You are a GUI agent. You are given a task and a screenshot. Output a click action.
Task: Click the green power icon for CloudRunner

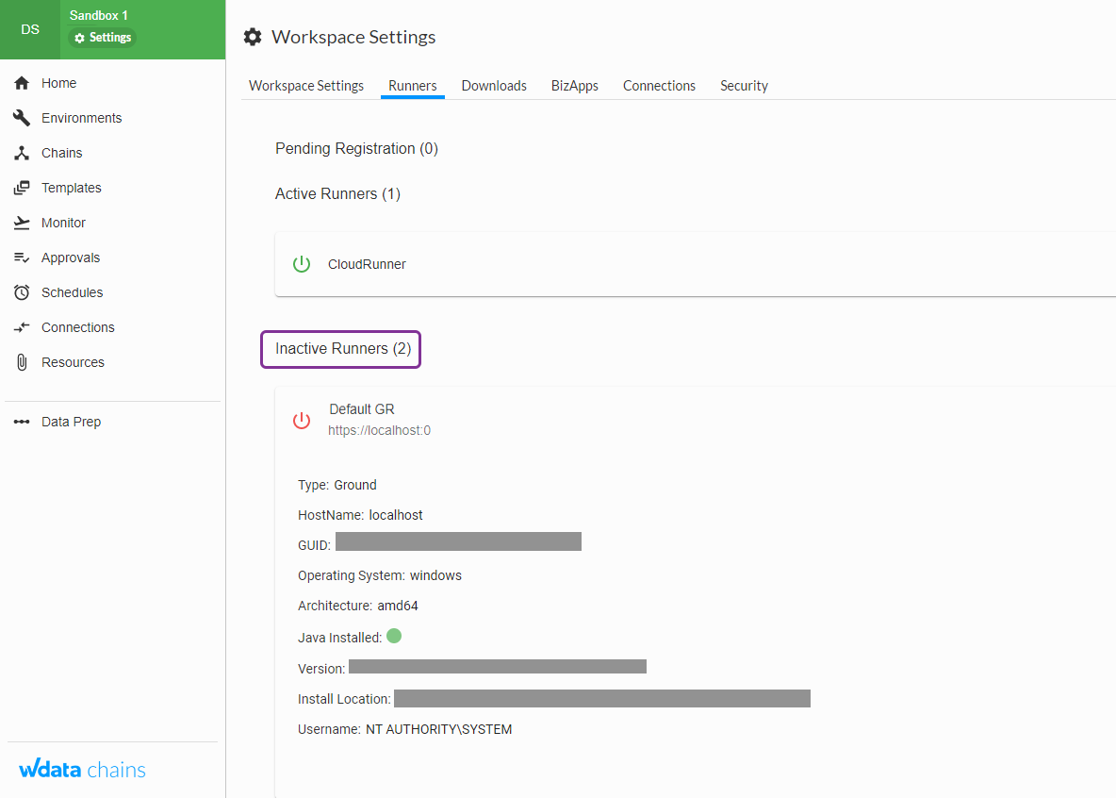pos(302,264)
